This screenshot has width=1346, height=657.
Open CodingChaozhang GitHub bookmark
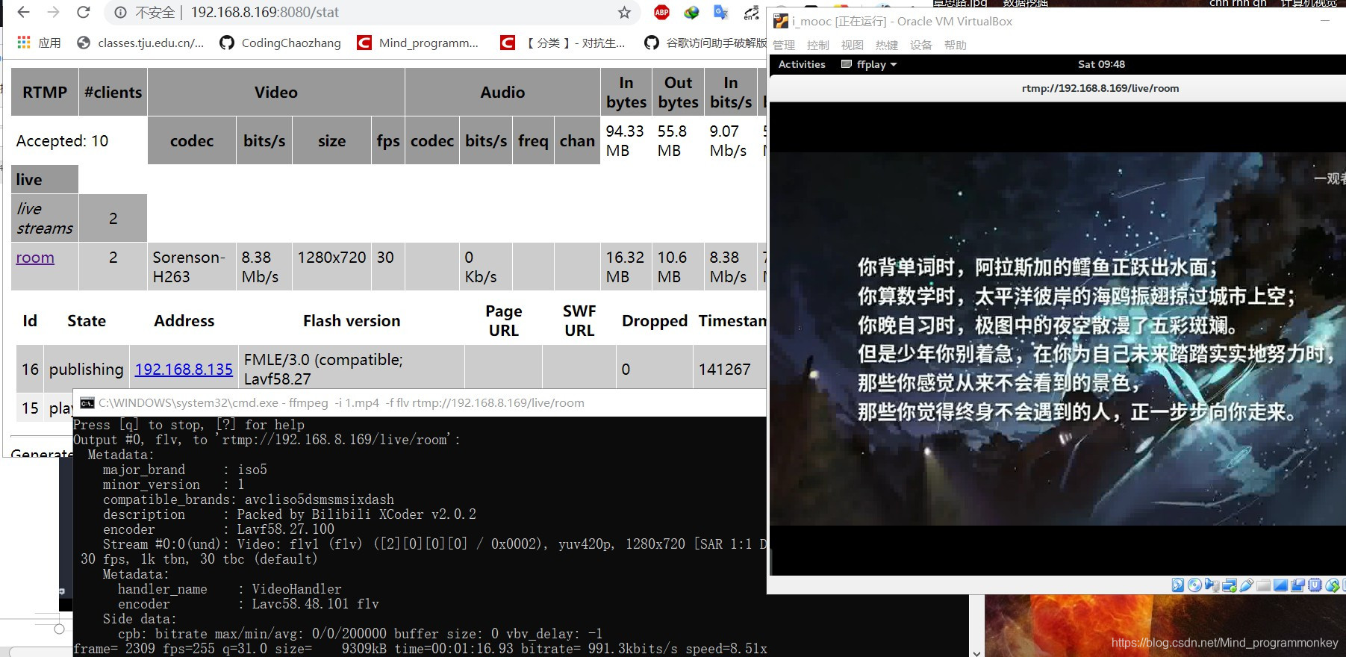(x=280, y=43)
